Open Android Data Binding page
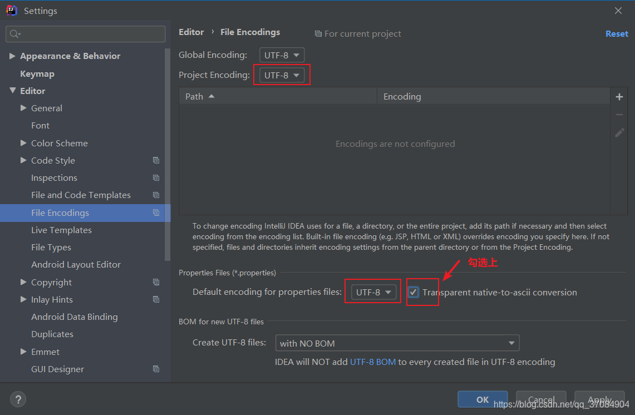 click(74, 317)
